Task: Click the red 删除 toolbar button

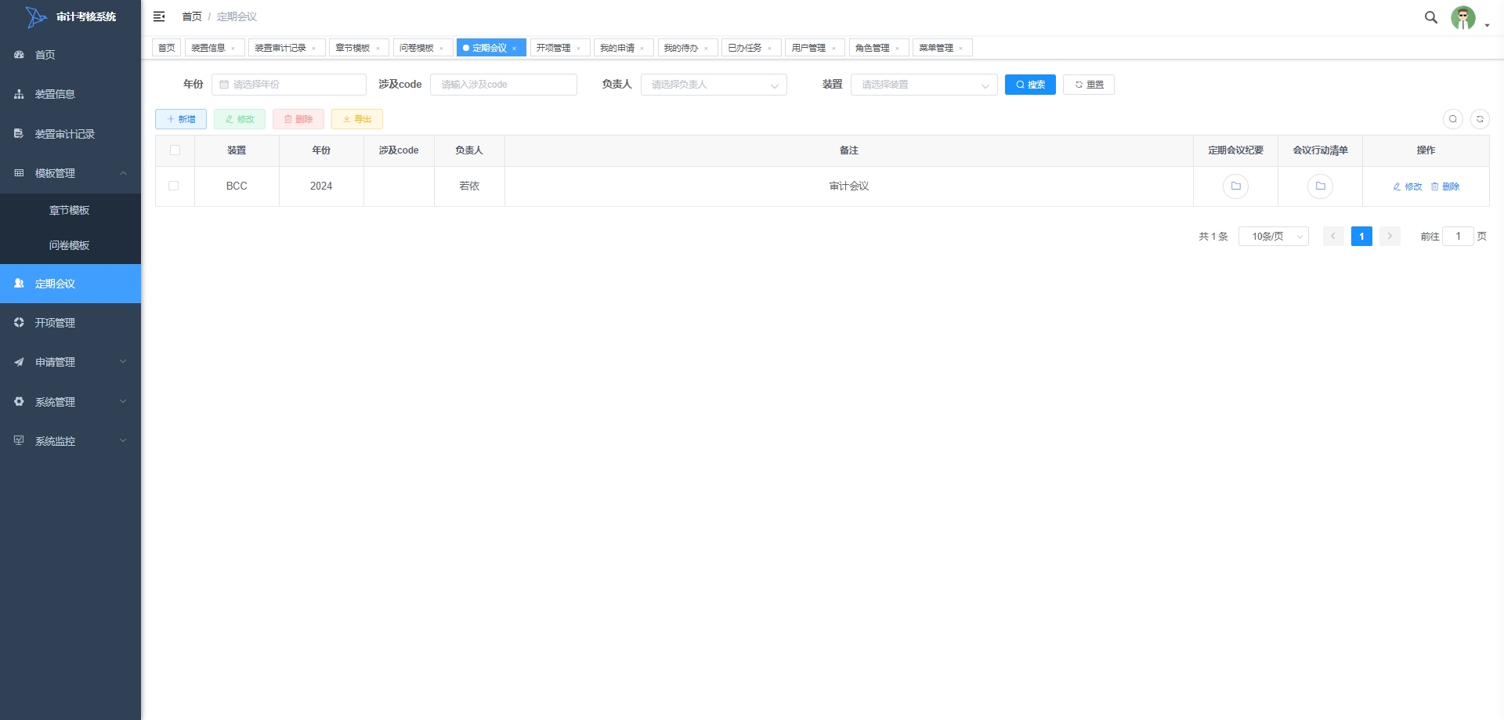Action: pos(298,119)
